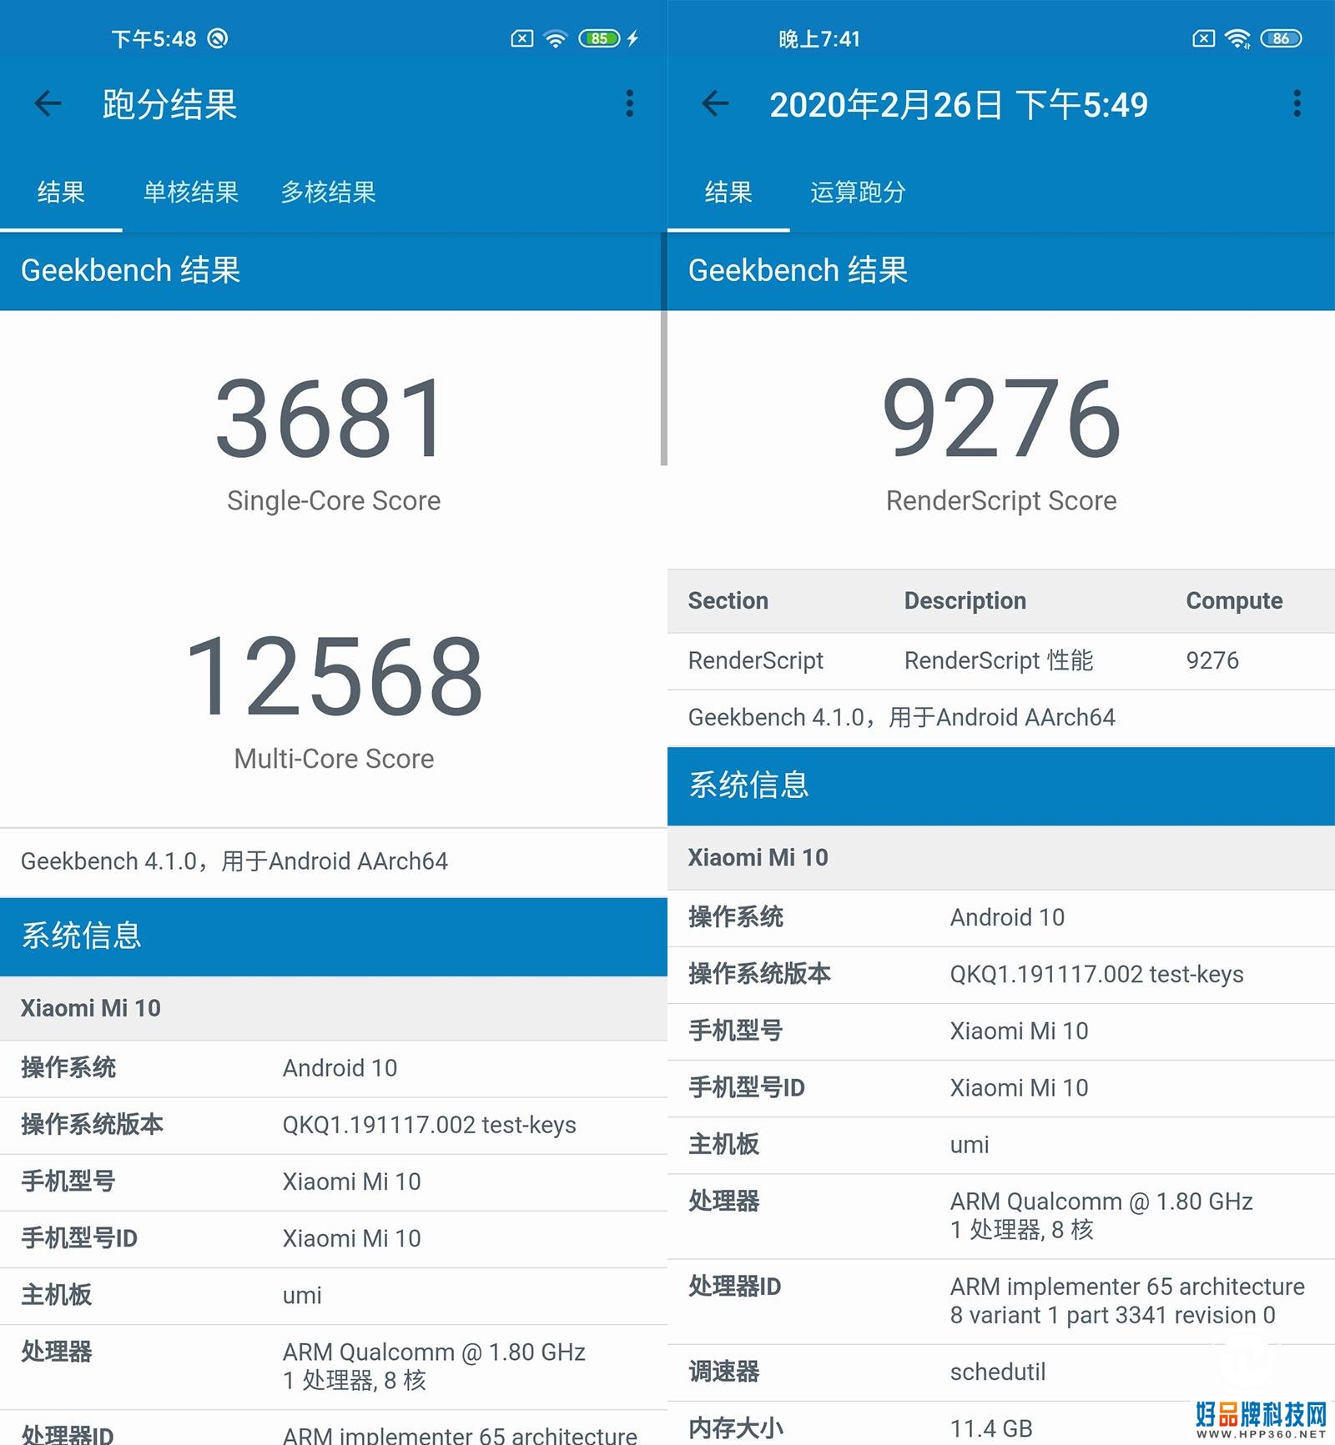Image resolution: width=1335 pixels, height=1445 pixels.
Task: Tap battery 85 indicator in left status bar
Action: click(599, 38)
